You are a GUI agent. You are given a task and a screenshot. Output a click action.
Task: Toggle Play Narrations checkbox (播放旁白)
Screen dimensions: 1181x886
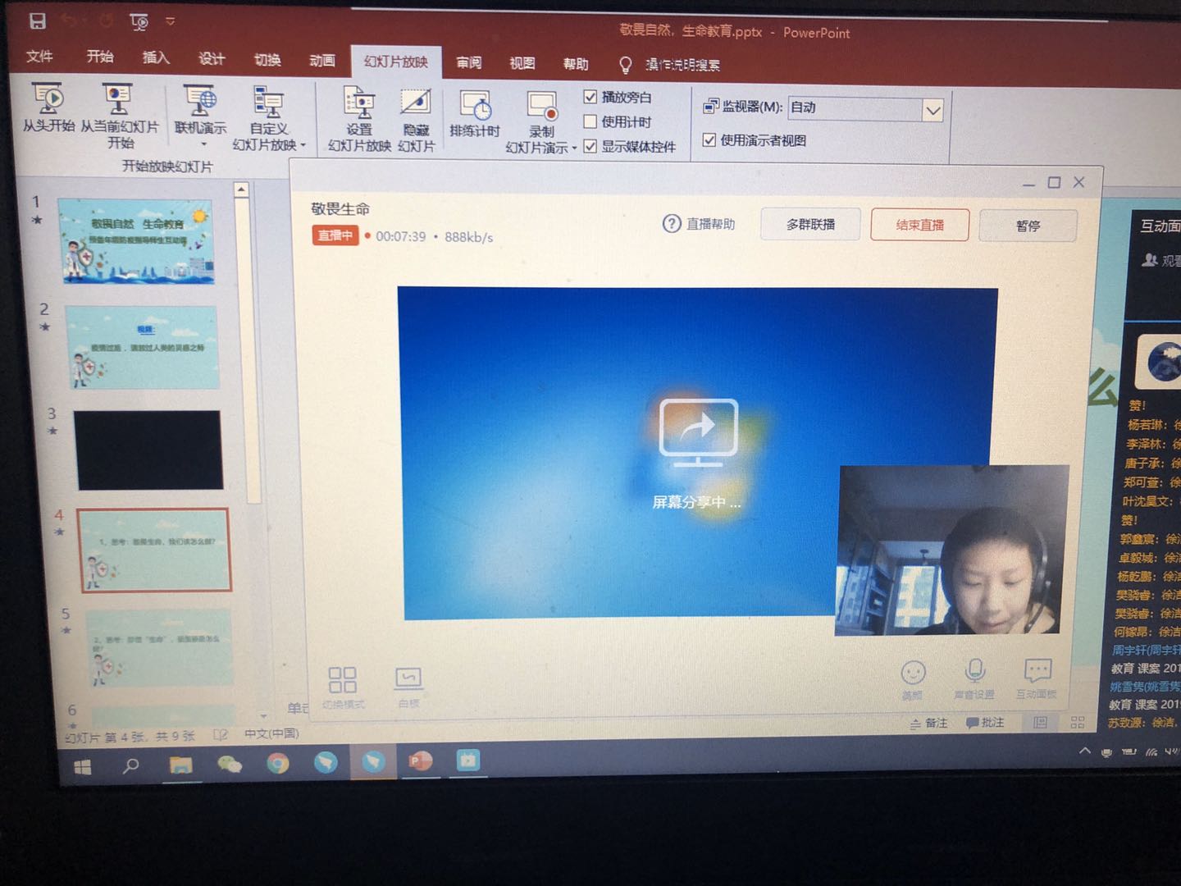click(x=590, y=97)
